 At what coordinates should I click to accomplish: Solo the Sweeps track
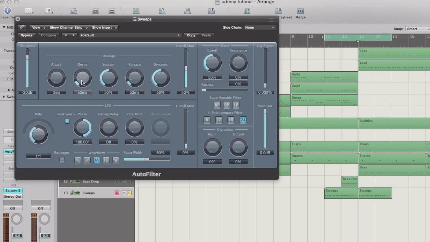pos(129,193)
